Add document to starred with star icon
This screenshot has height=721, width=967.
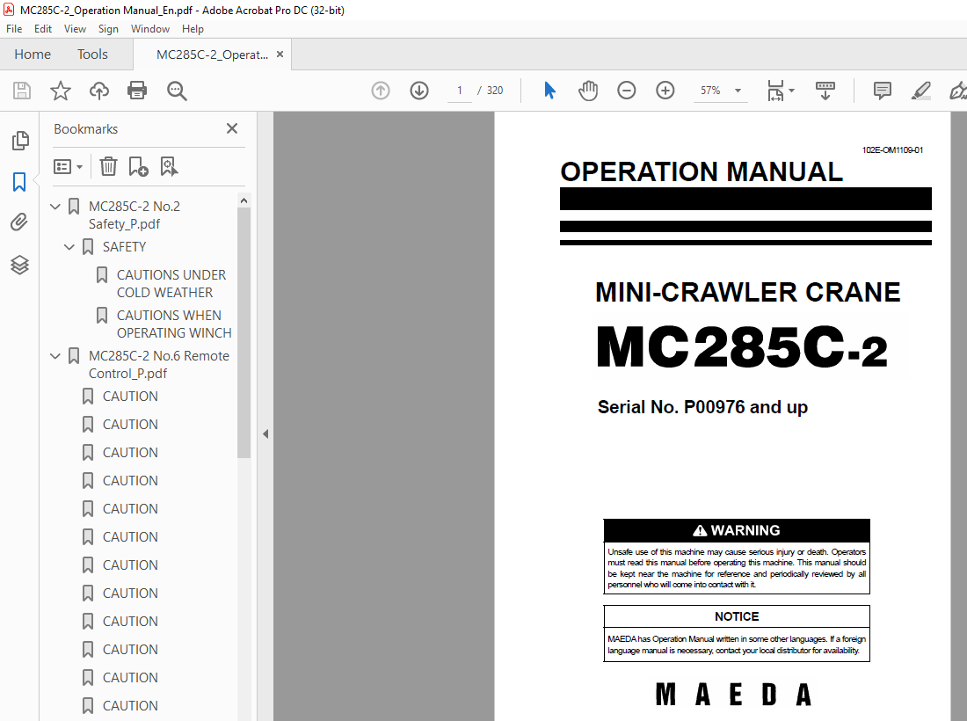tap(61, 91)
